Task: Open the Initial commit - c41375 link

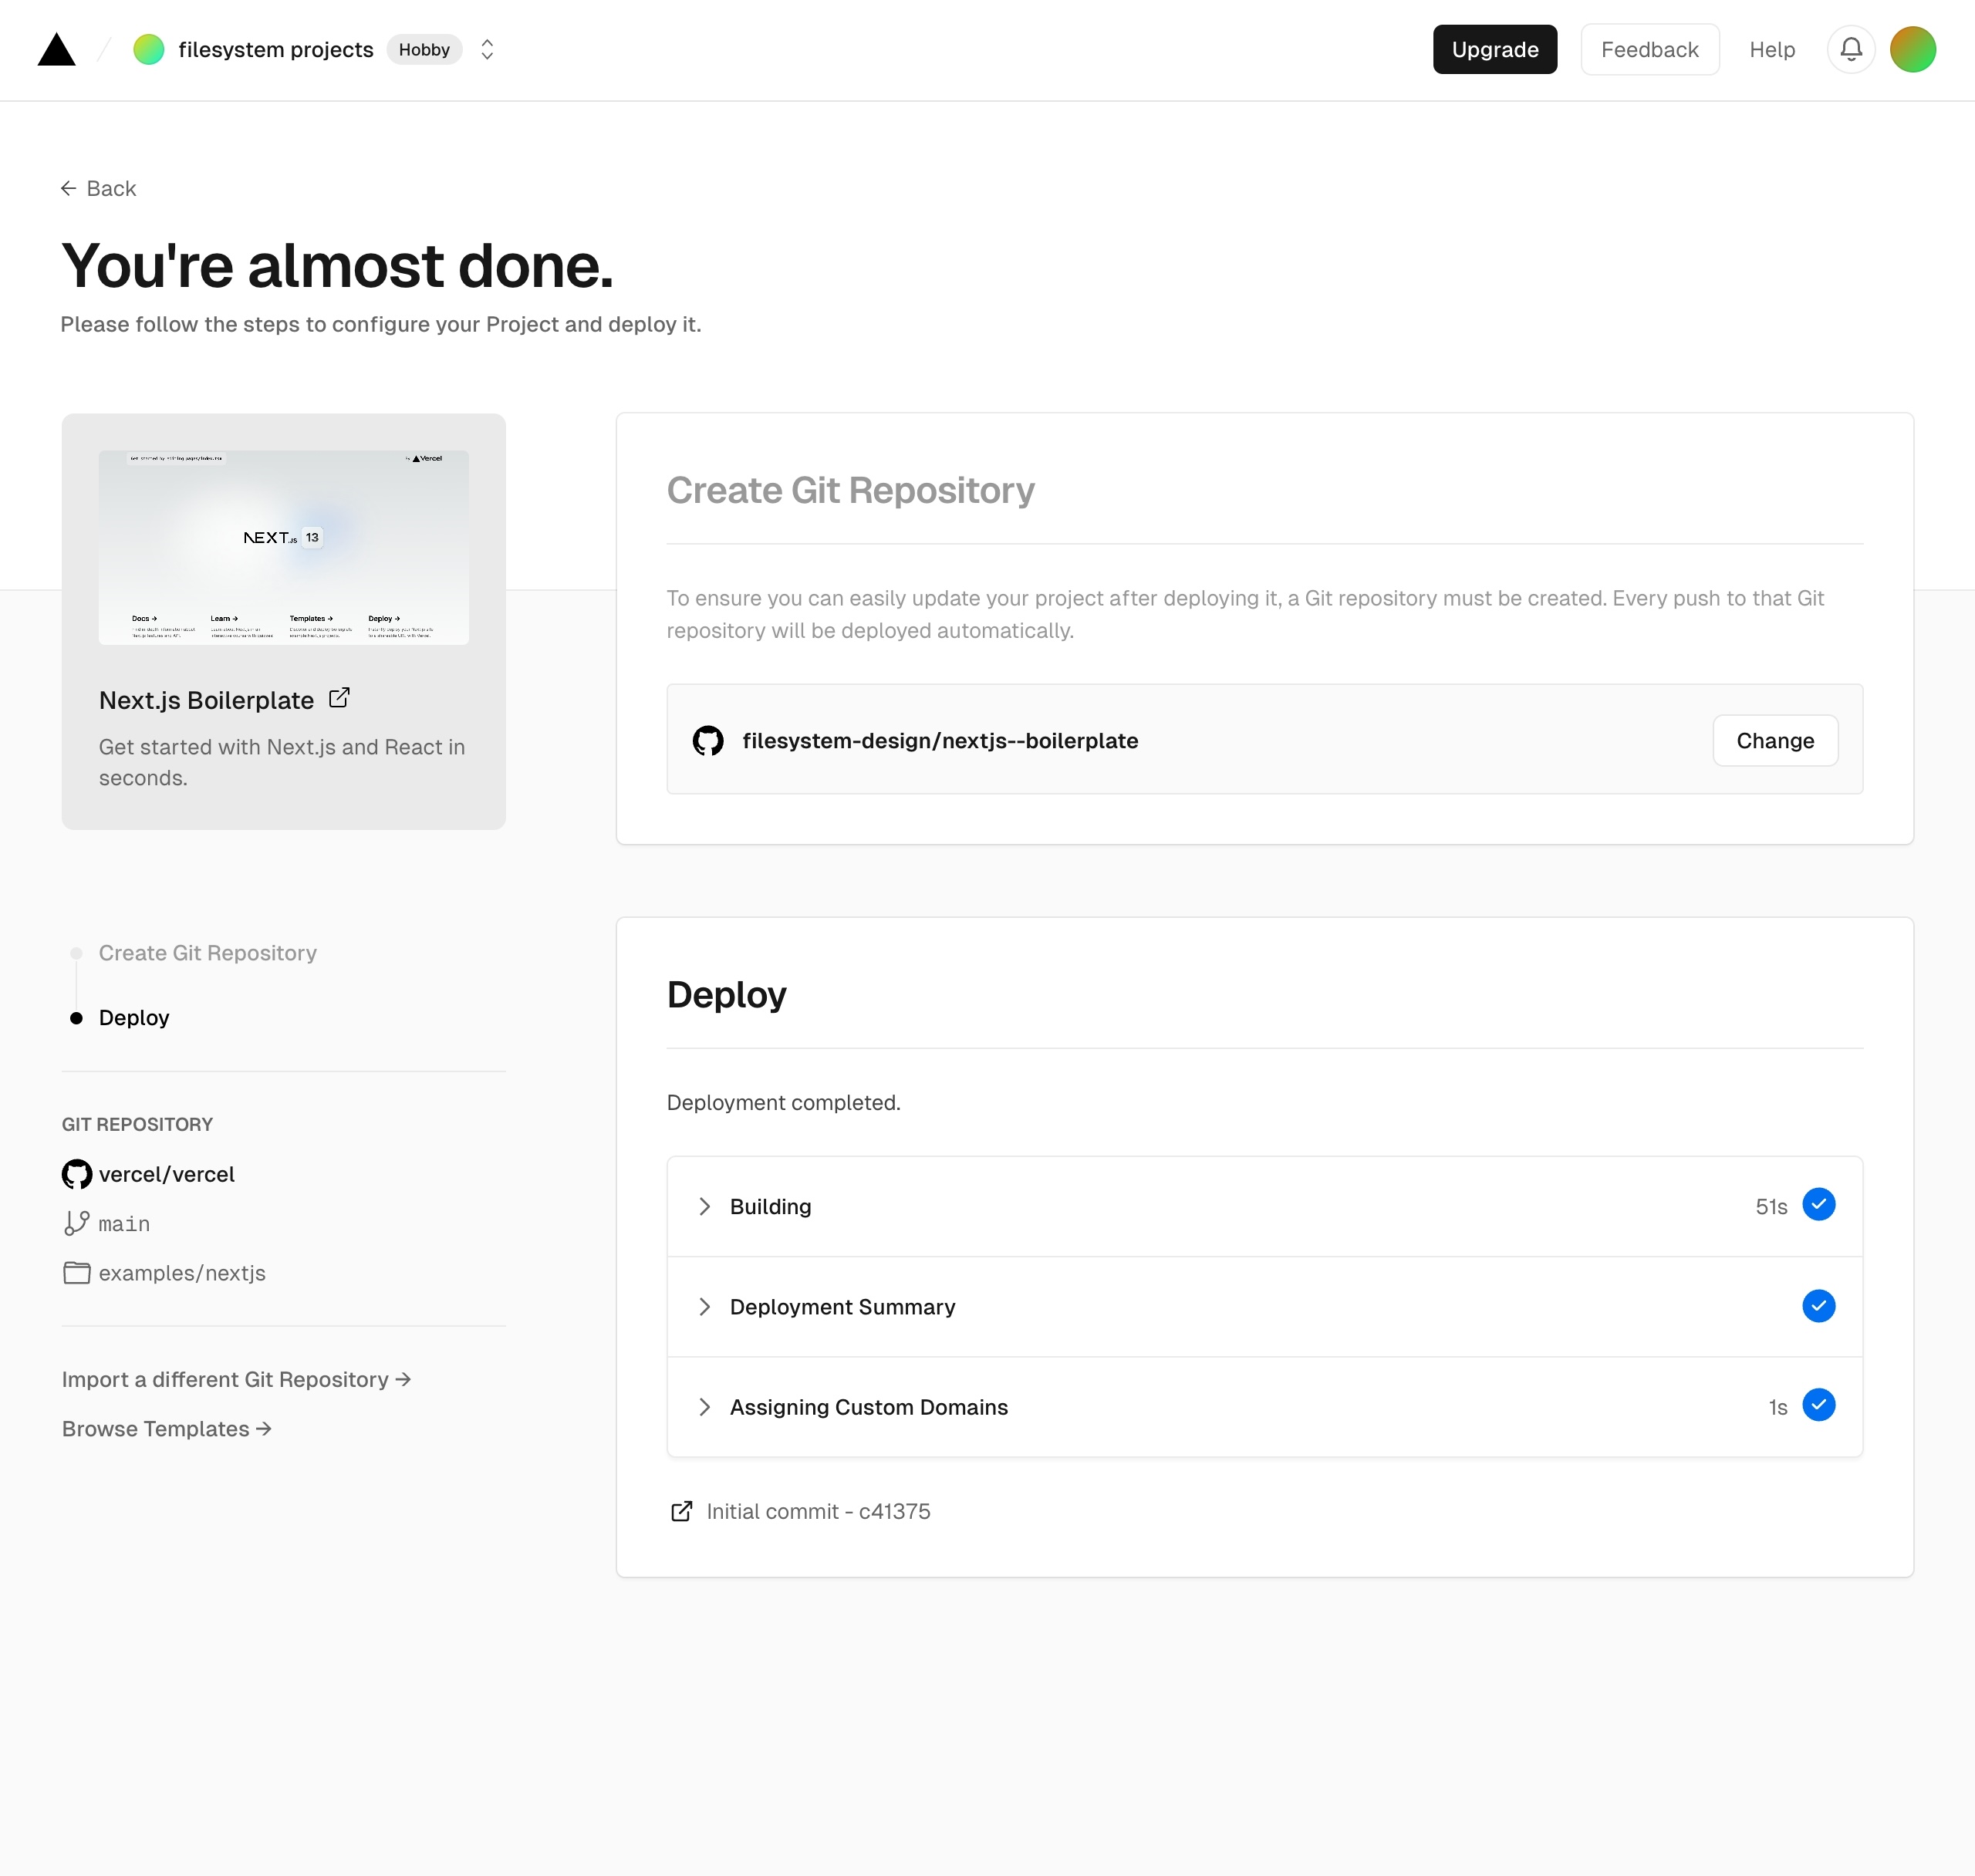Action: click(x=818, y=1511)
